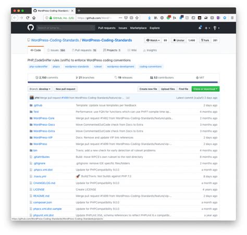This screenshot has height=235, width=247.
Task: Open Firefox library icon
Action: pos(156,18)
